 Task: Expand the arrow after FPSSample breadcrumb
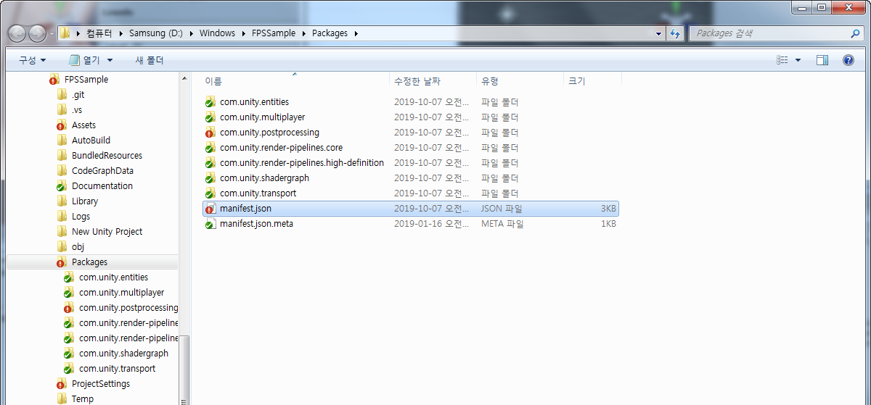tap(305, 33)
